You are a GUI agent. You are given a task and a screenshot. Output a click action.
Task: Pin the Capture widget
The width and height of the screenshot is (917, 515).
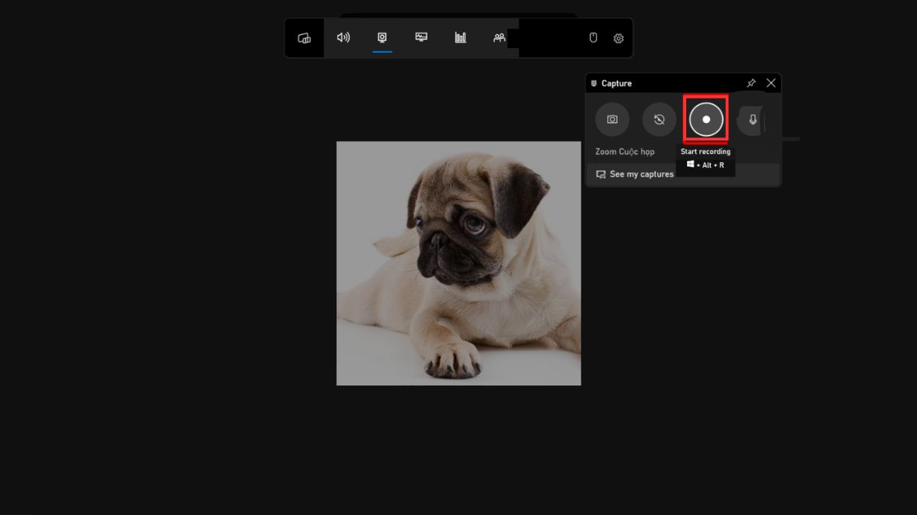point(751,83)
